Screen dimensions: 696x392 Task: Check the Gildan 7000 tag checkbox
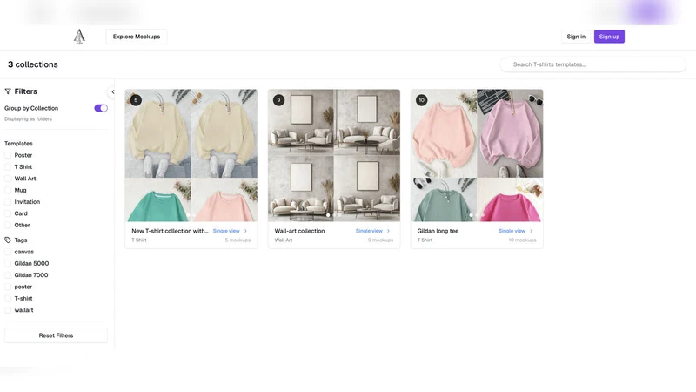pos(8,274)
